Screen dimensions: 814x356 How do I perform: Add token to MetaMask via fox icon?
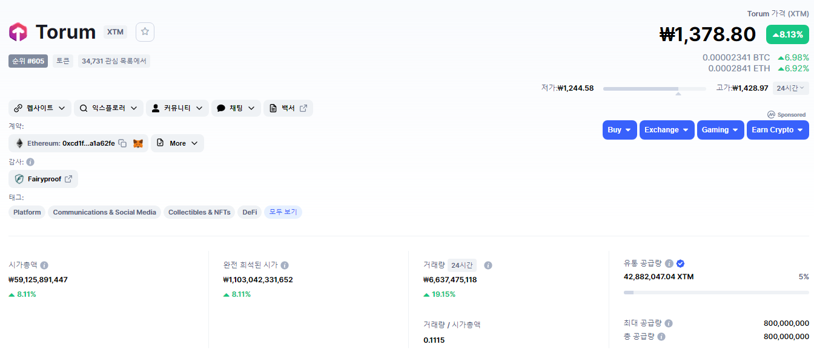(x=138, y=143)
